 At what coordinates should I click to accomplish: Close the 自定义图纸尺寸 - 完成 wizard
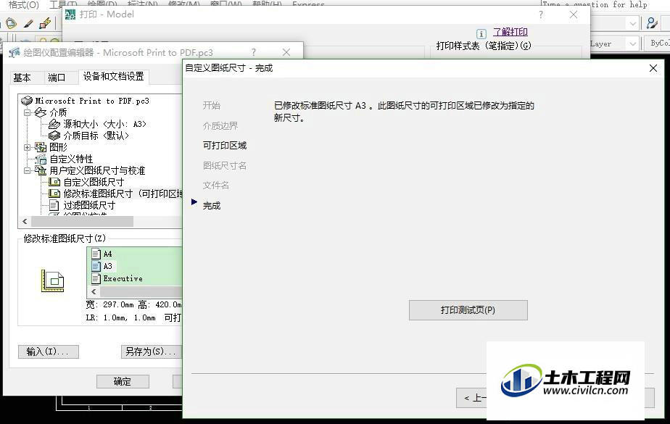coord(653,68)
